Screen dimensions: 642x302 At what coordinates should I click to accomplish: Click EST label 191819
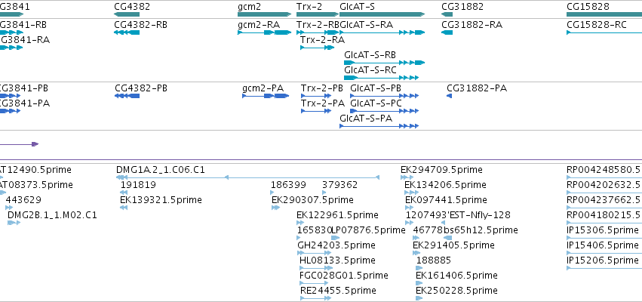pos(138,185)
